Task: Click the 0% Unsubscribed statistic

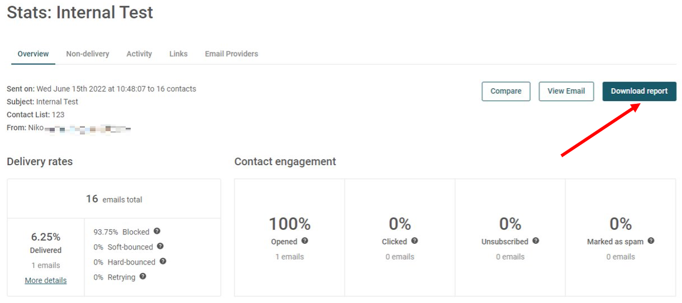Action: tap(510, 224)
